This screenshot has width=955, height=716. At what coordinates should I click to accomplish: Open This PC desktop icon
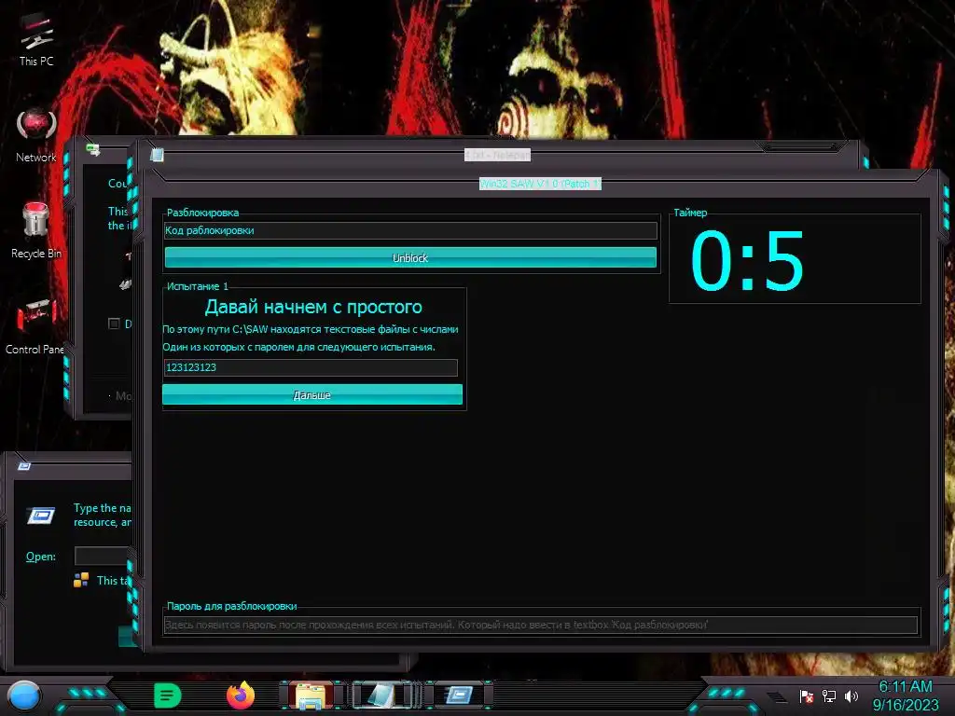(x=36, y=40)
